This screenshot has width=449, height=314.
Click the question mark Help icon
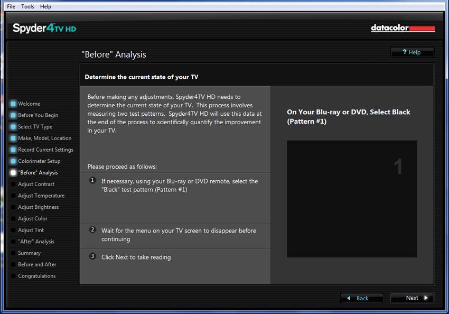tap(404, 52)
